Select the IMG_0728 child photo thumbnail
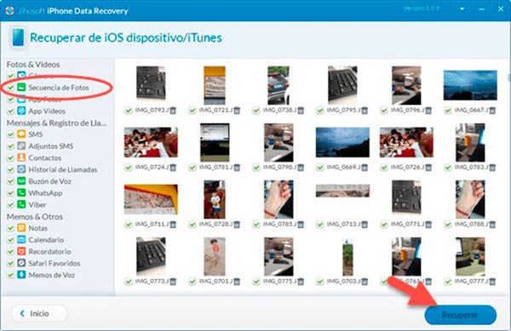 (215, 199)
